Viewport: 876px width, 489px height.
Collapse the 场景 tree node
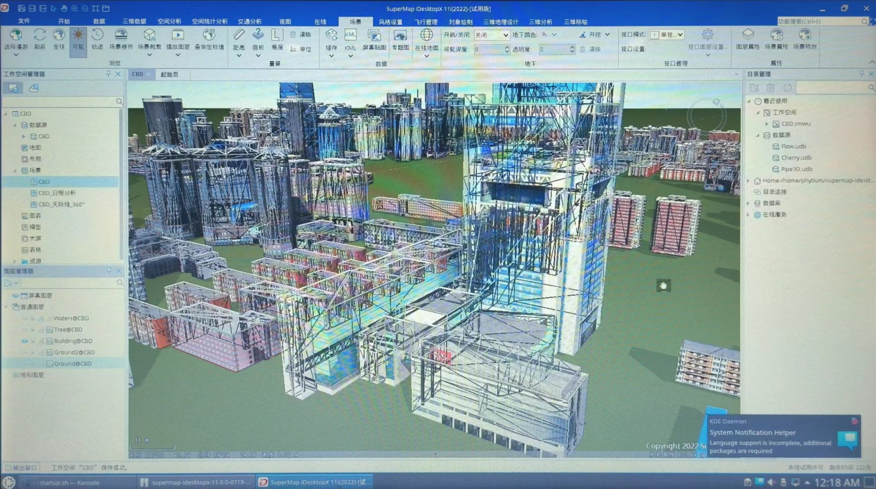[15, 171]
